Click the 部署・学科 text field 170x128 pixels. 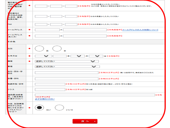pyautogui.click(x=67, y=79)
